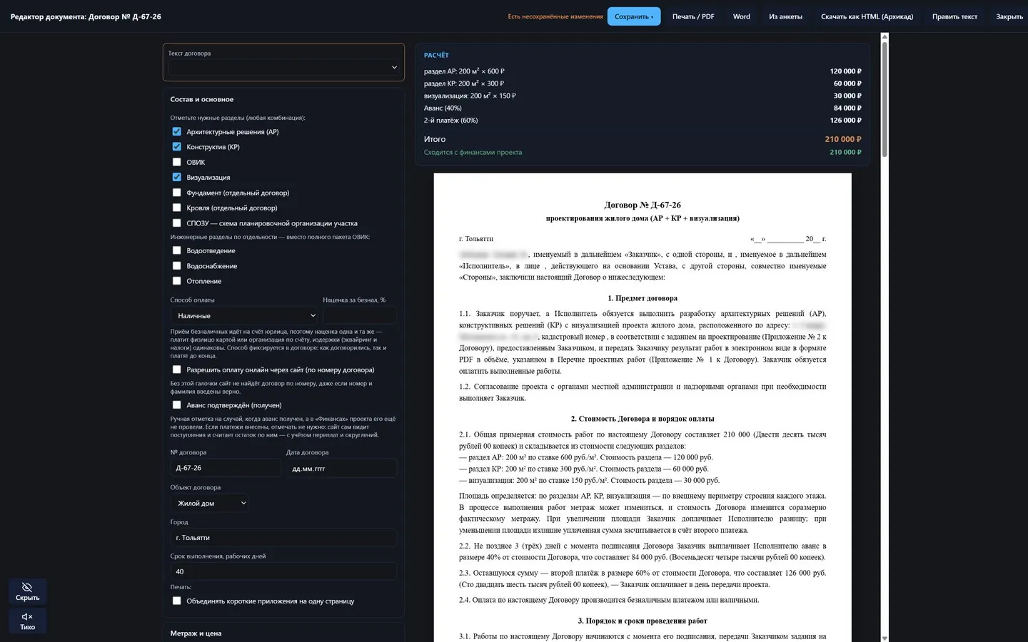Image resolution: width=1028 pixels, height=642 pixels.
Task: Click the Город field г. Тольятти
Action: [x=283, y=538]
